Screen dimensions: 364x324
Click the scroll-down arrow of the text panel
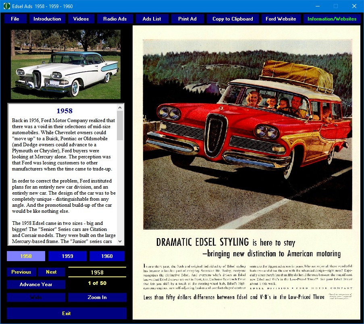click(120, 241)
